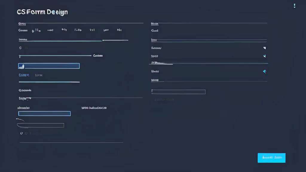Select the last icon in the icon row
Image resolution: width=306 pixels, height=172 pixels.
point(119,30)
